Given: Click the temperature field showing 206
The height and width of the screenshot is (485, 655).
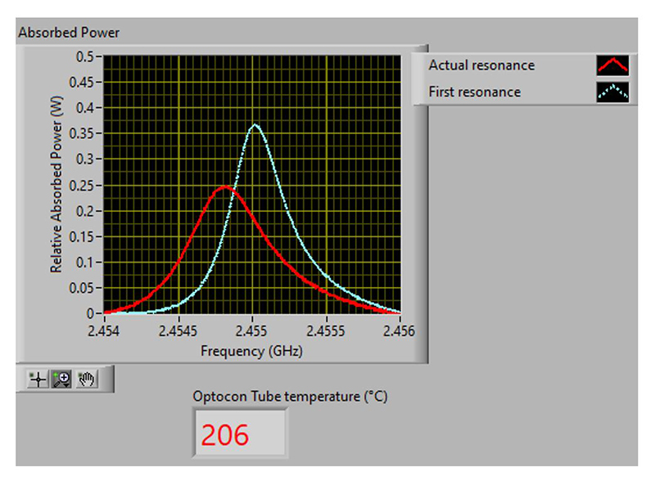Looking at the screenshot, I should [240, 434].
